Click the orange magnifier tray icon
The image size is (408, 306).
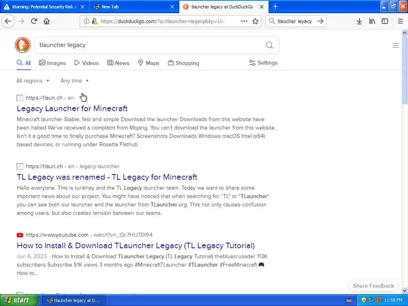tap(379, 300)
